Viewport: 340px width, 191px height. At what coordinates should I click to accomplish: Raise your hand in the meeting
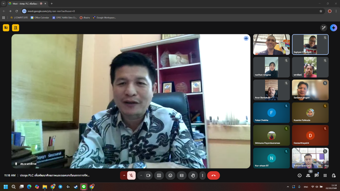[193, 175]
